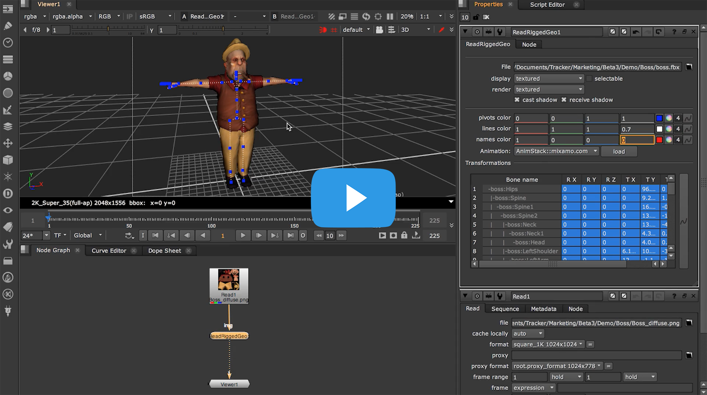Enable the selectable checkbox
707x395 pixels.
(589, 79)
